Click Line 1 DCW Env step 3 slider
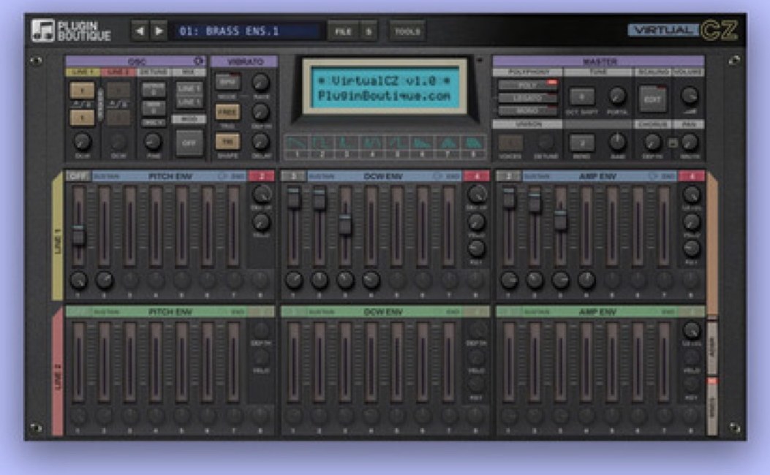The height and width of the screenshot is (475, 770). pyautogui.click(x=345, y=225)
